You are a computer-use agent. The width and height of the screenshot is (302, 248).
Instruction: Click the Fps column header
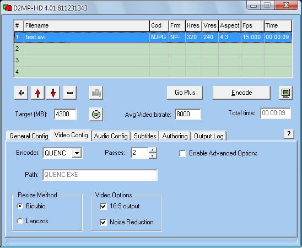[x=252, y=25]
